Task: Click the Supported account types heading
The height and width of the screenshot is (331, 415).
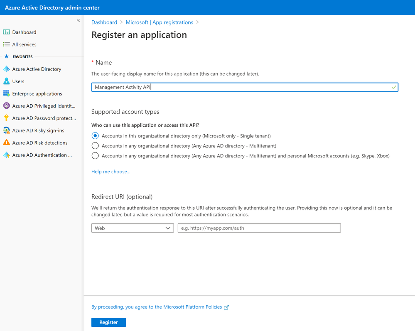Action: click(125, 112)
